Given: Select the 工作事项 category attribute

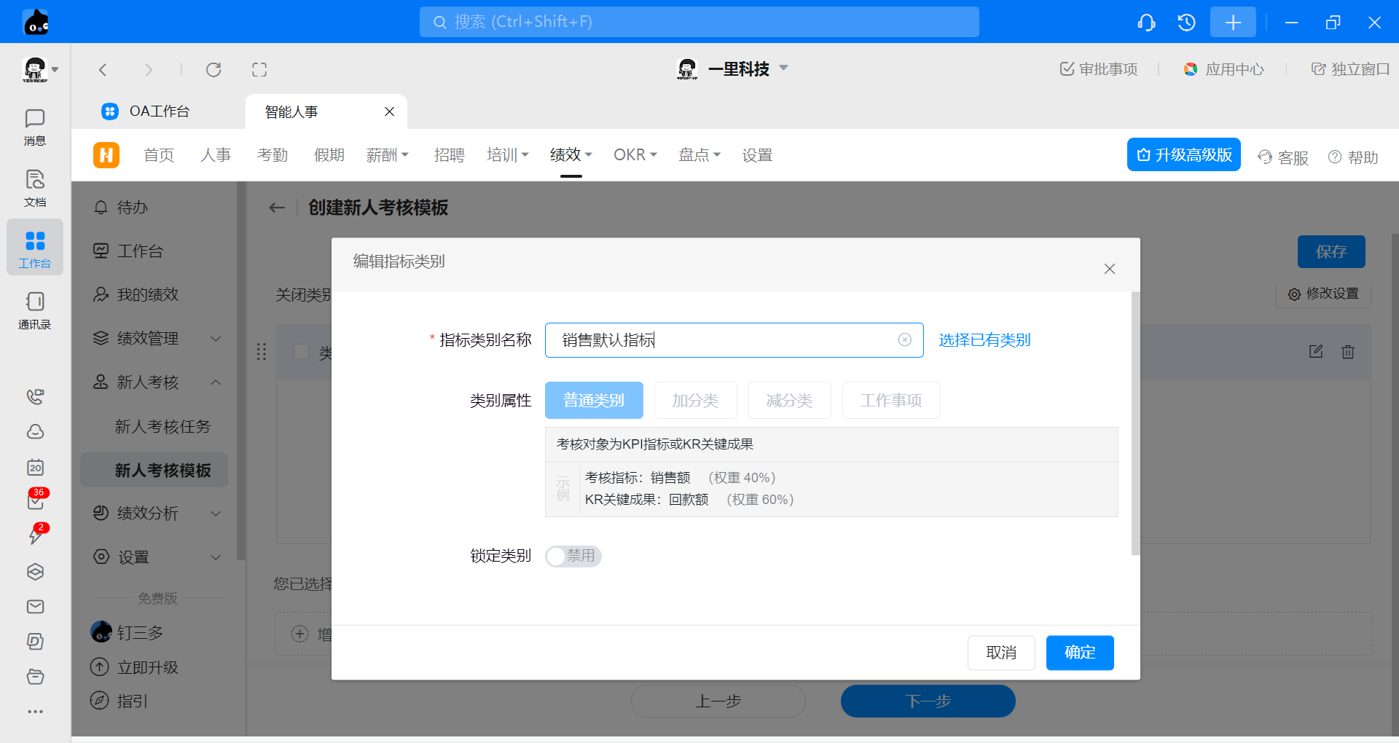Looking at the screenshot, I should (890, 401).
